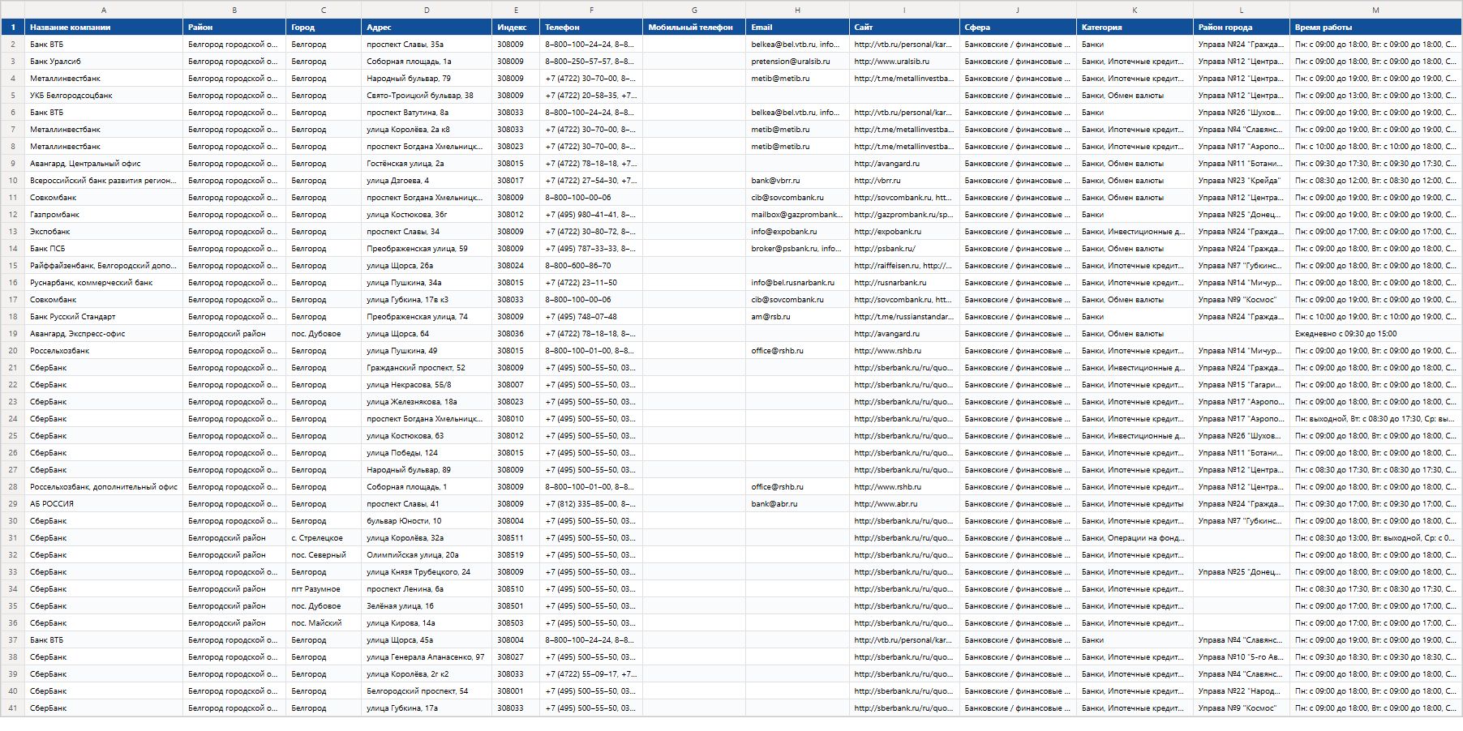
Task: Select the city cell "пгт Разумное"
Action: 324,589
